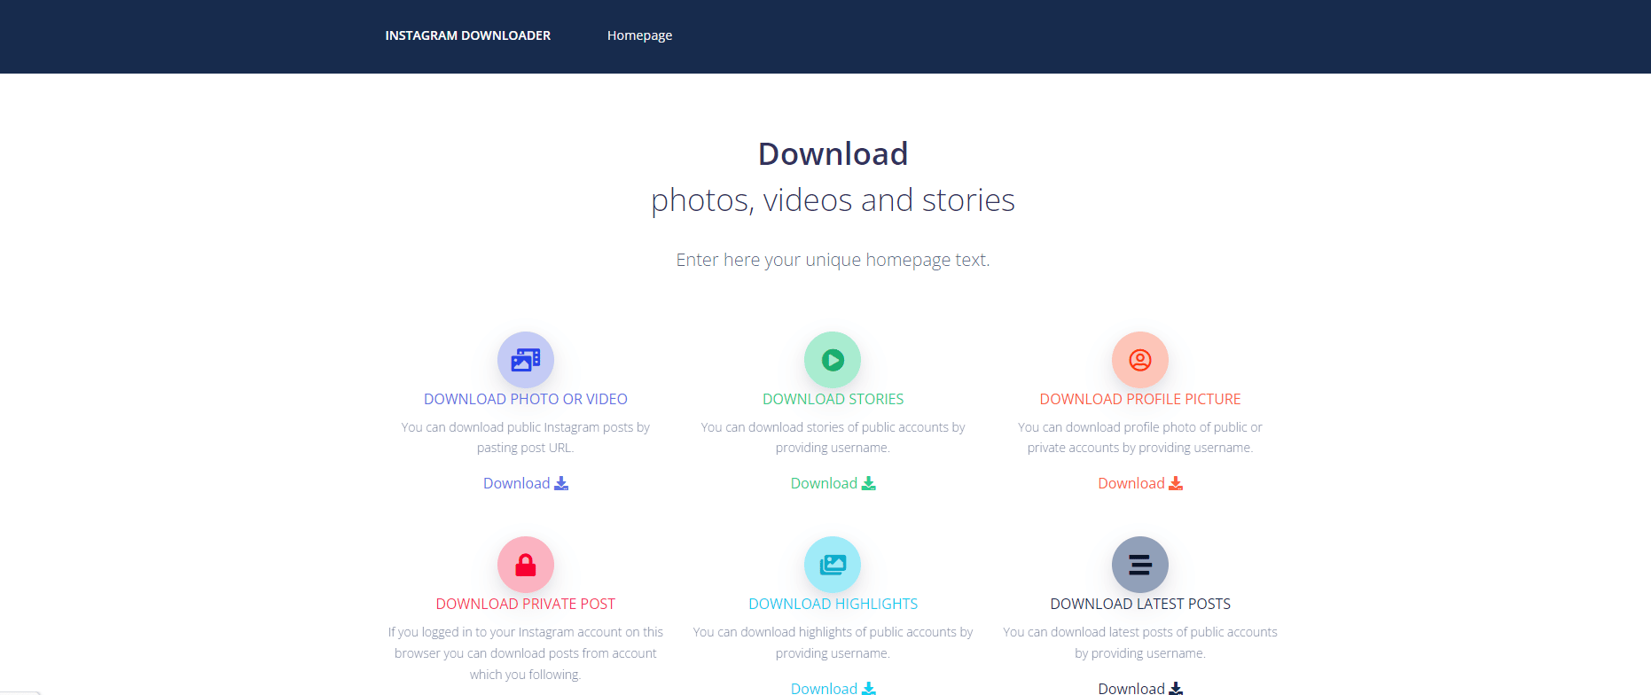Viewport: 1651px width, 695px height.
Task: Click the Latest Posts list icon
Action: click(1140, 565)
